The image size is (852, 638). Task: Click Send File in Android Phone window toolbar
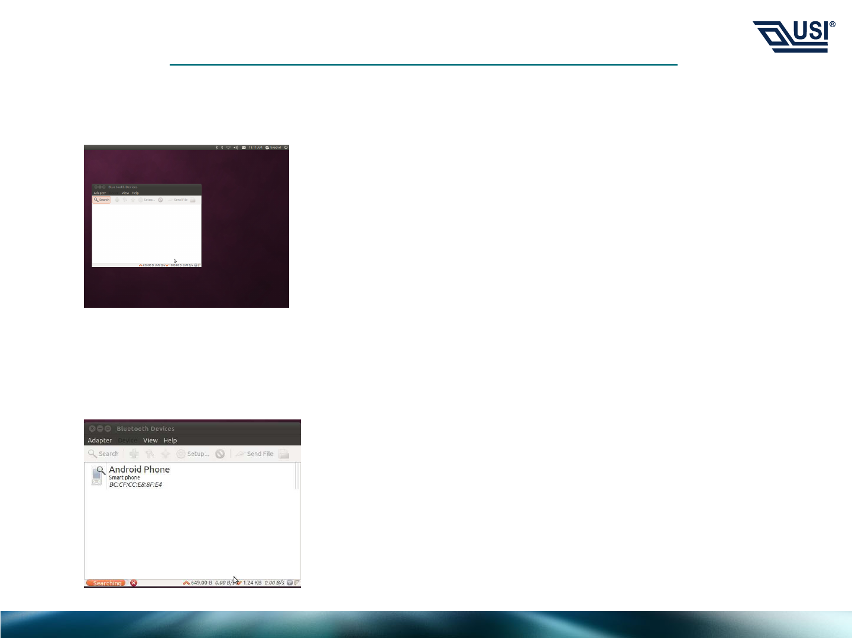[x=255, y=454]
